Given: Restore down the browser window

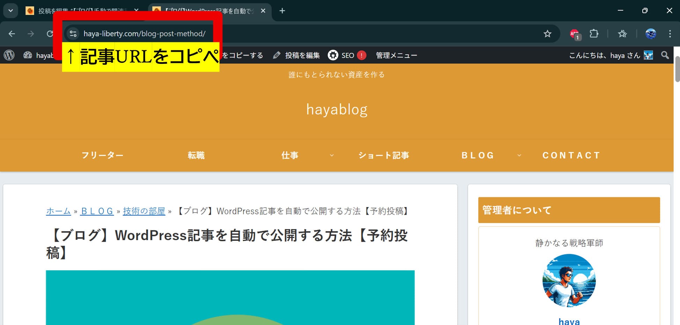Looking at the screenshot, I should tap(645, 10).
